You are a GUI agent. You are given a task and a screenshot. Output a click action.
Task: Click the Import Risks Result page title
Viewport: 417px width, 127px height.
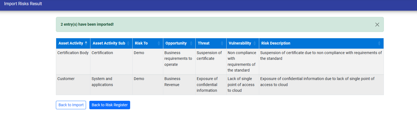[x=23, y=4]
